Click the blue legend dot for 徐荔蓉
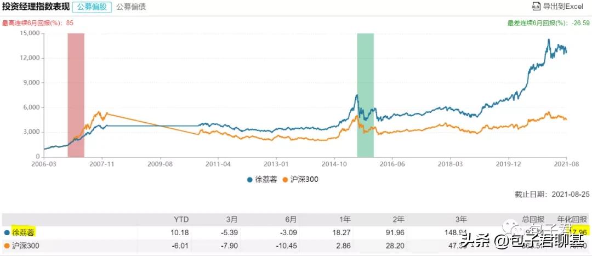The width and height of the screenshot is (592, 256). 250,179
